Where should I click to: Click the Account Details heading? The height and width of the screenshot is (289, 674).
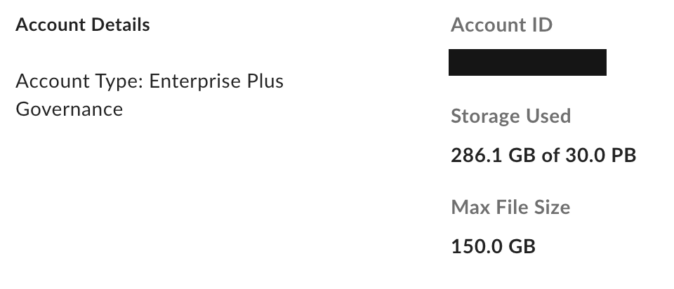click(x=82, y=25)
